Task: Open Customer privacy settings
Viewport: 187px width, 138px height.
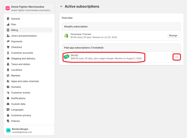Action: [x=29, y=115]
